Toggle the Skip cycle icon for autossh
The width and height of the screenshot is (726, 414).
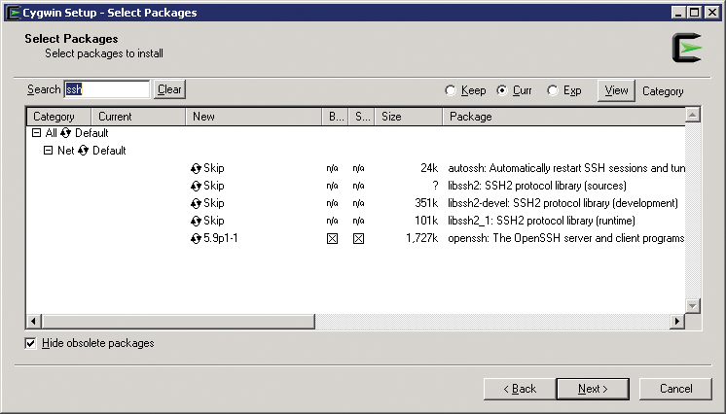[x=196, y=168]
